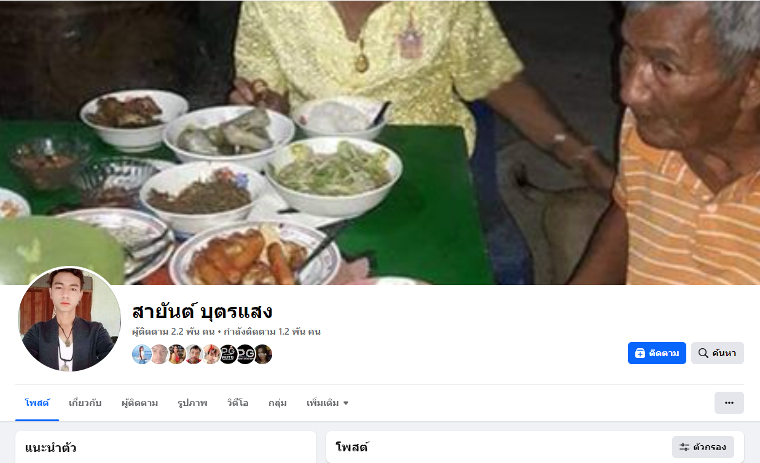
Task: Open the ตัวกรอง filter button
Action: 703,447
